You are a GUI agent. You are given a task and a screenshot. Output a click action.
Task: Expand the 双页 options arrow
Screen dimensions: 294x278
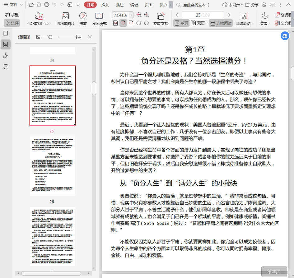point(207,23)
